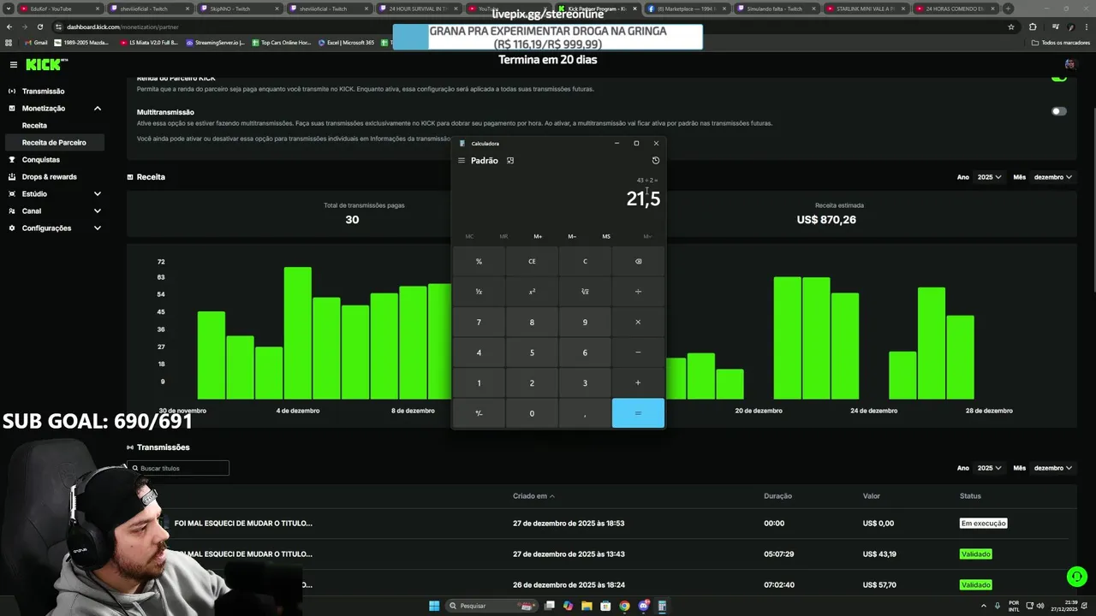Sort the table by Criado em column
Image resolution: width=1096 pixels, height=616 pixels.
click(533, 496)
